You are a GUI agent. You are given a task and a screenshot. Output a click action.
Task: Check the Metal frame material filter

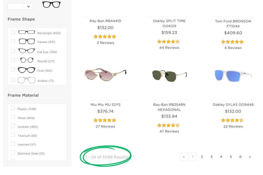point(13,117)
